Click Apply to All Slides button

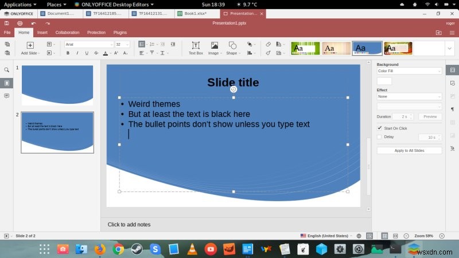pyautogui.click(x=409, y=150)
